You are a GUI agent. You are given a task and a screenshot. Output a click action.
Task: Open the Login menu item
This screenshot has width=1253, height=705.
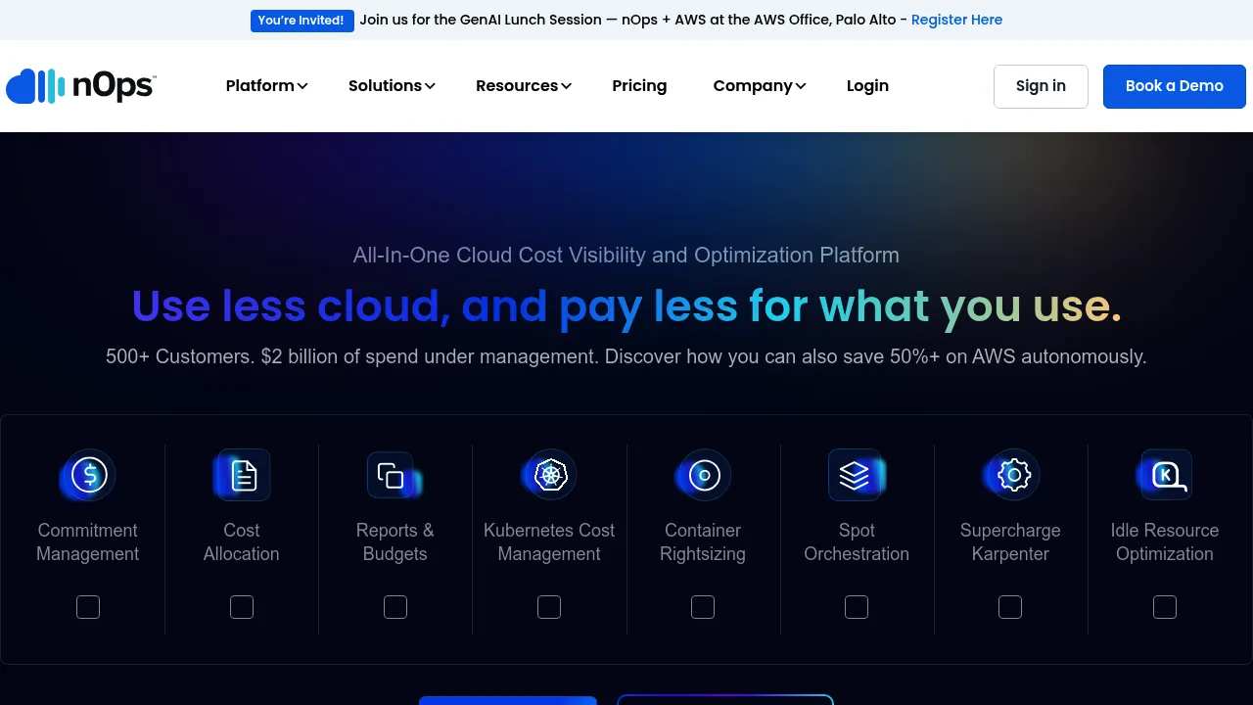pos(867,86)
